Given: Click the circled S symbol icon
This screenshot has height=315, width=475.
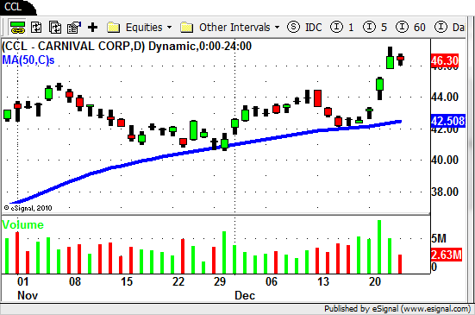Looking at the screenshot, I should 293,28.
